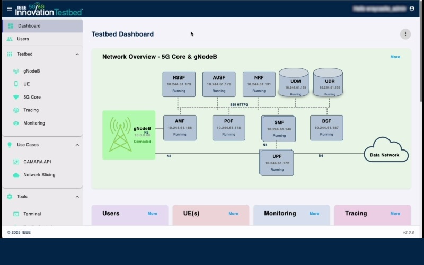Select the UPF node in diagram

tap(277, 162)
